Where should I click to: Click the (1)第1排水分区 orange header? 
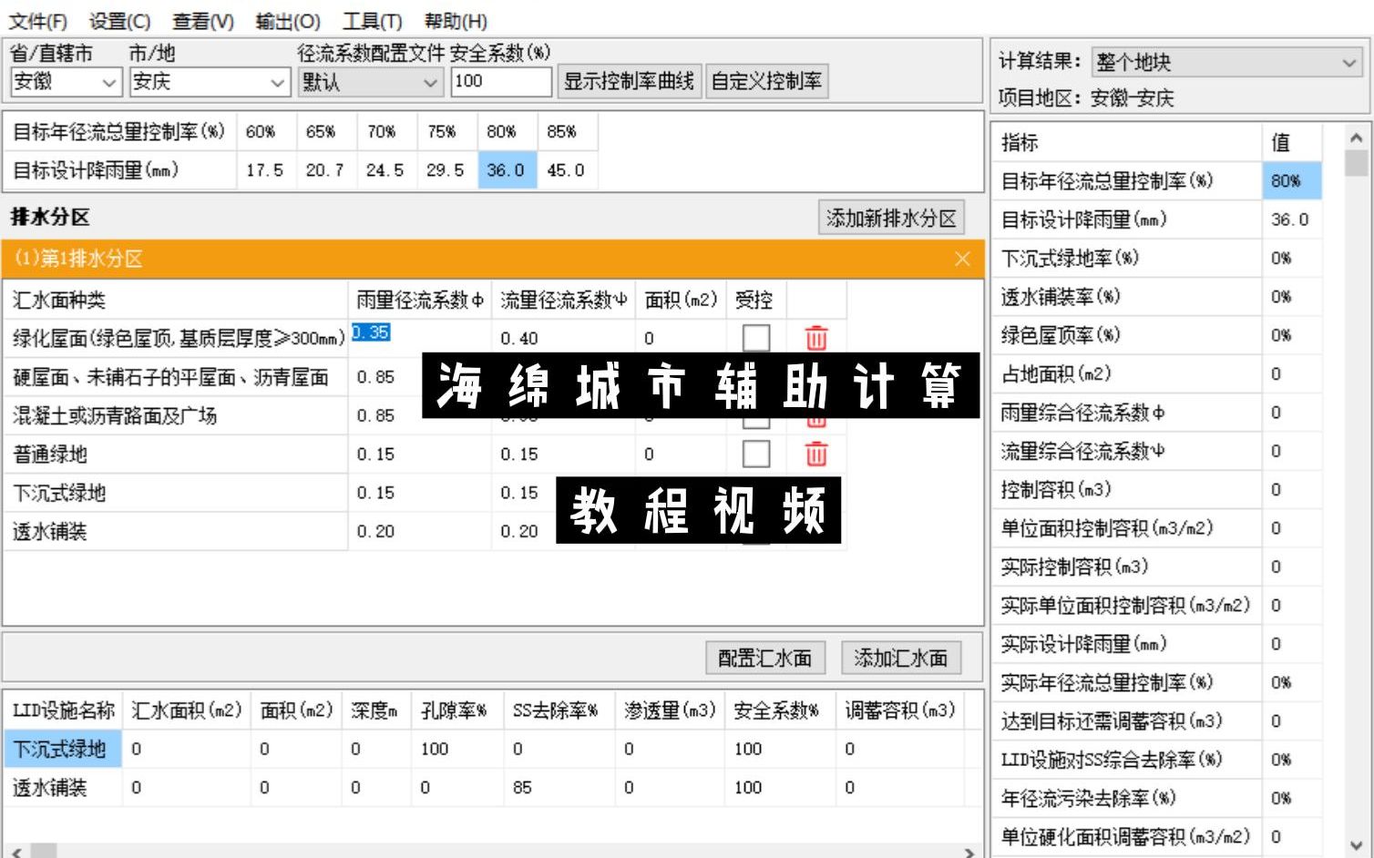493,259
